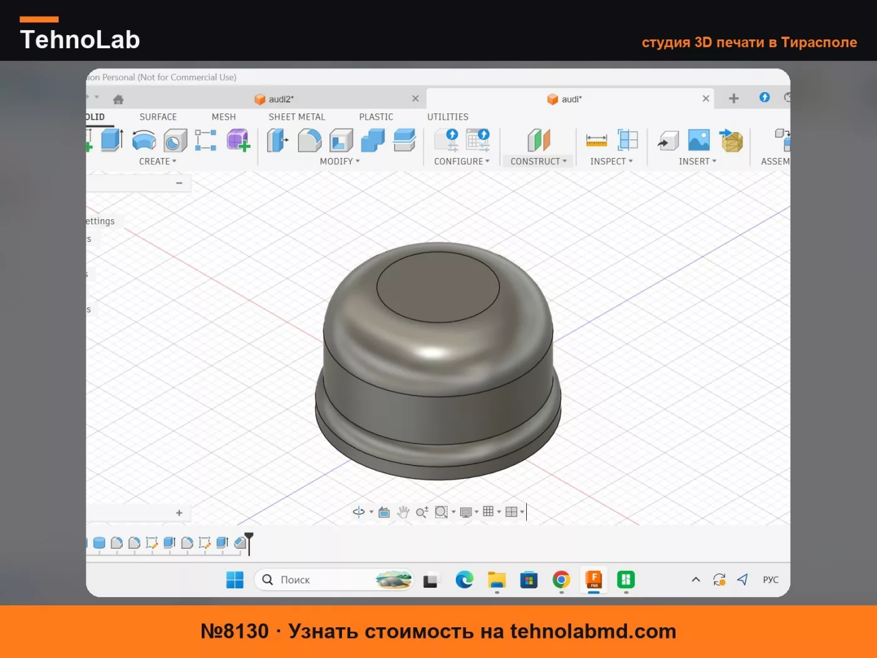
Task: Click the Look At navigation icon
Action: (x=384, y=512)
